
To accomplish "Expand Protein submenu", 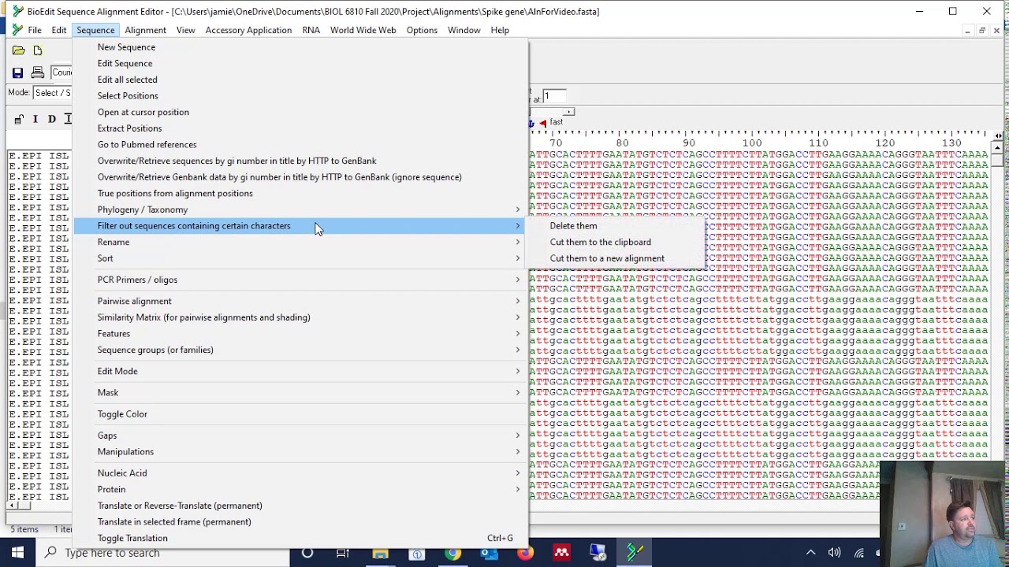I will pos(300,489).
